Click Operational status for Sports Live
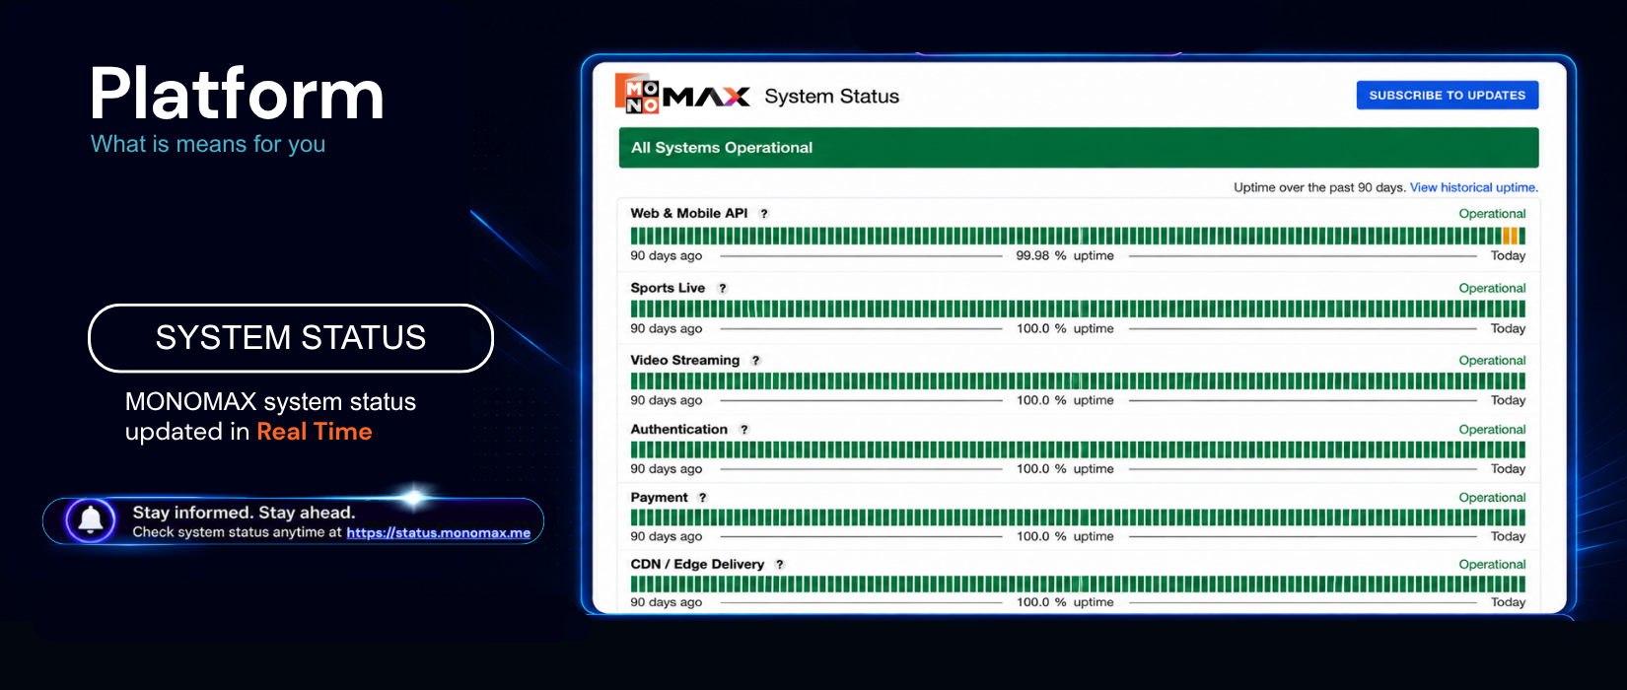 pos(1492,289)
